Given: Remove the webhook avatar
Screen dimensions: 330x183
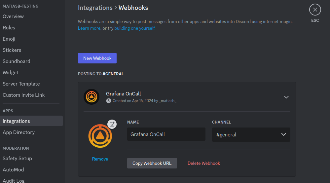Looking at the screenshot, I should coord(100,159).
